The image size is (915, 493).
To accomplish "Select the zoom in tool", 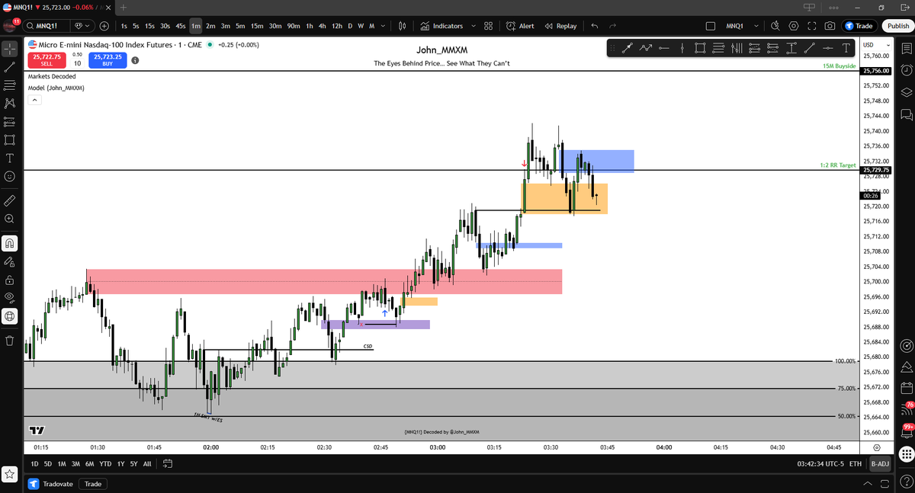I will pyautogui.click(x=10, y=219).
